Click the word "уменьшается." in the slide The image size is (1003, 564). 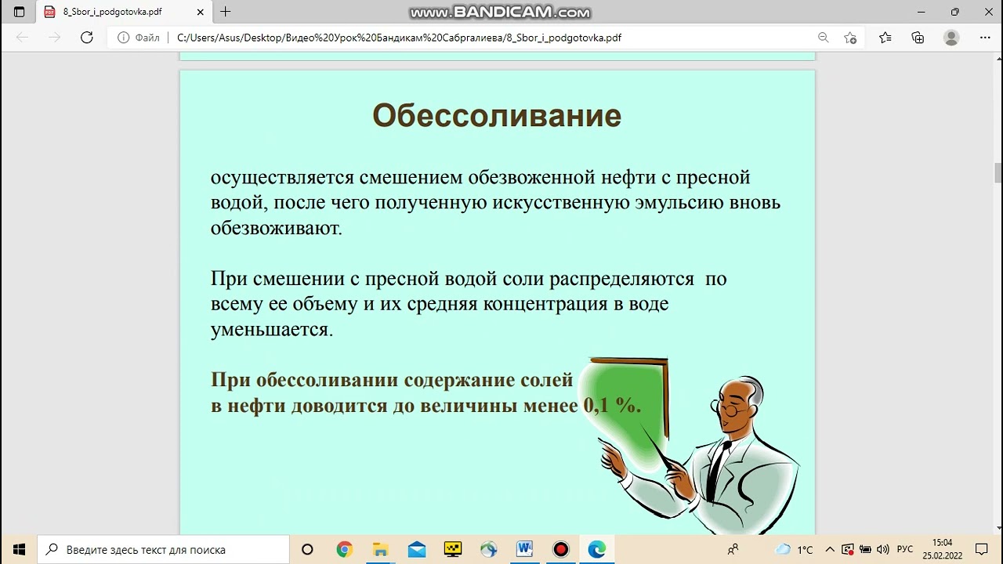click(272, 330)
